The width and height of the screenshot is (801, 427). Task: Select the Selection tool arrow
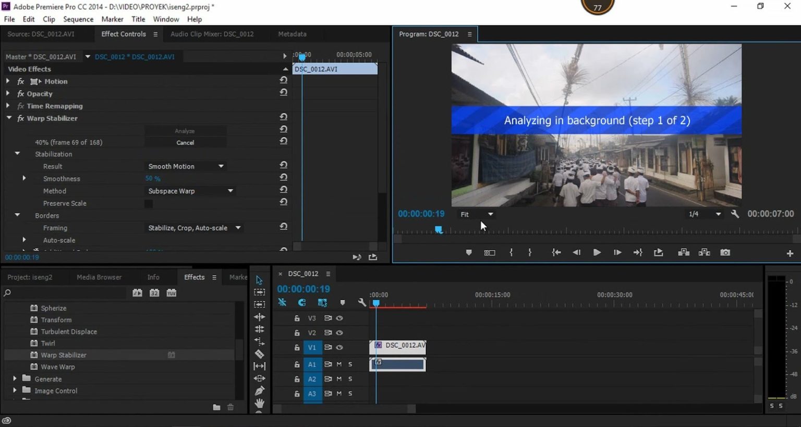(259, 280)
